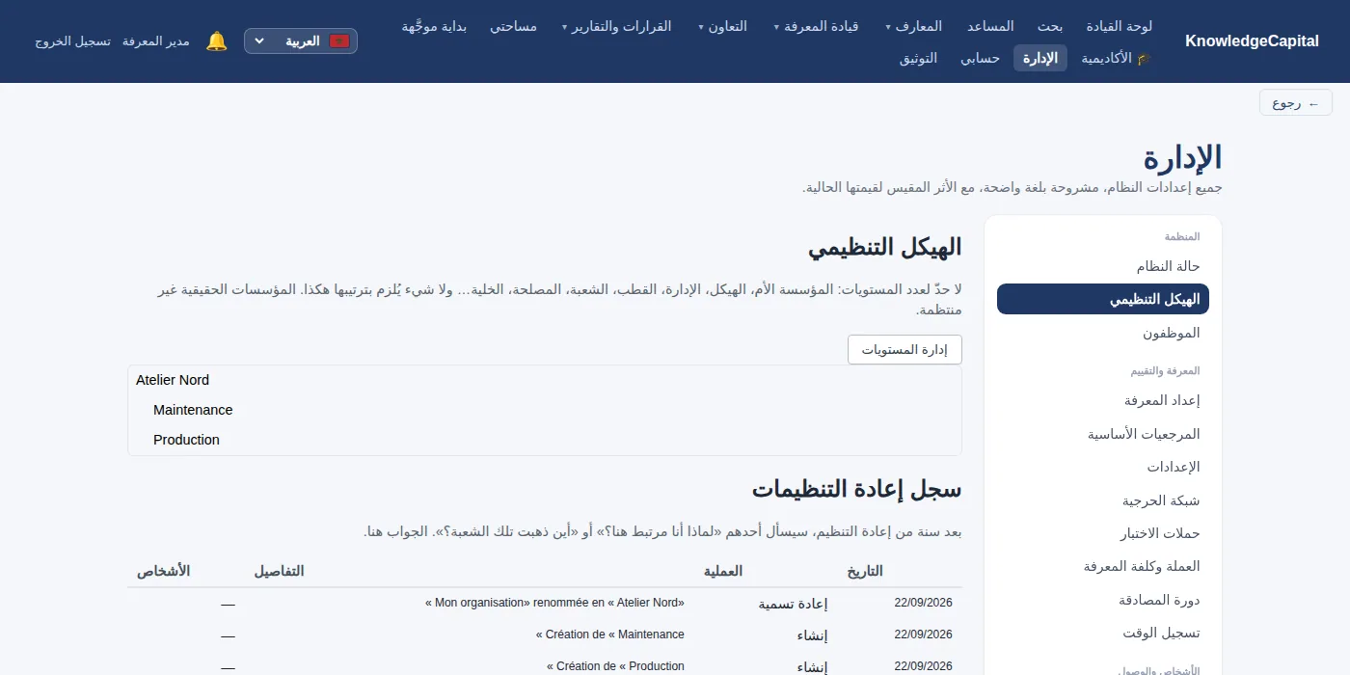Screen dimensions: 1350x675
Task: Open تسجيل الوقت in the sidebar
Action: click(x=1103, y=633)
